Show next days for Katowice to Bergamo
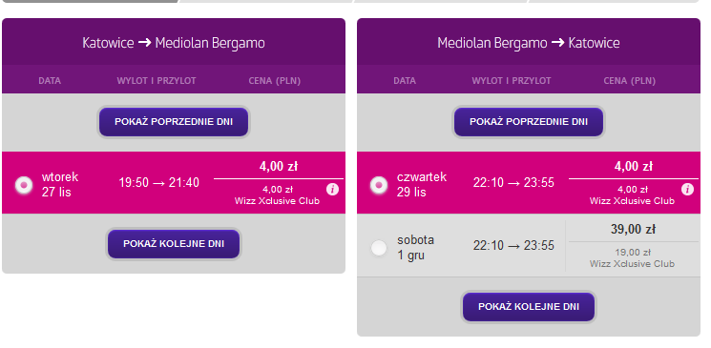 174,244
